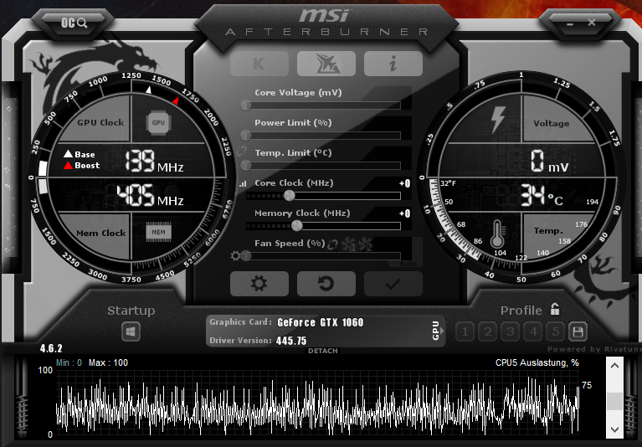
Task: Select profile slot 4
Action: 532,331
